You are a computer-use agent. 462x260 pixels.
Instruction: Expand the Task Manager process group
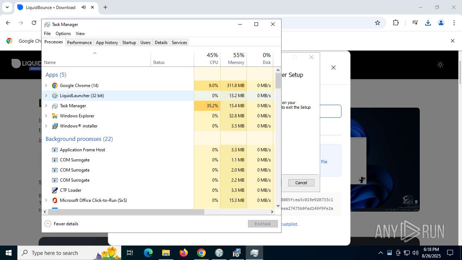pyautogui.click(x=46, y=106)
